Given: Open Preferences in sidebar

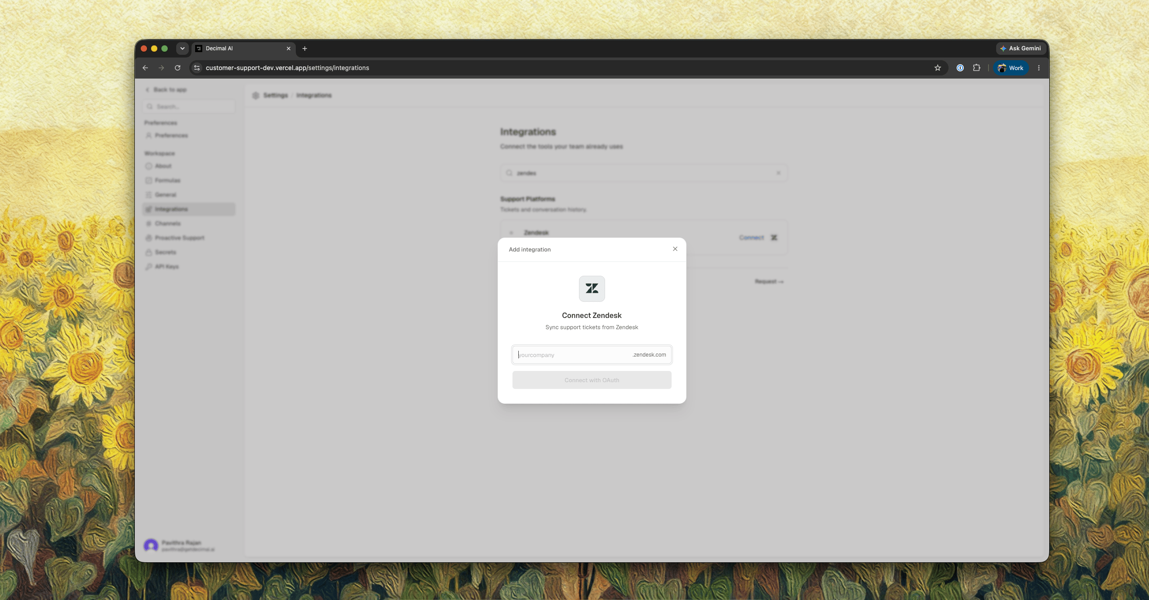Looking at the screenshot, I should pyautogui.click(x=189, y=136).
